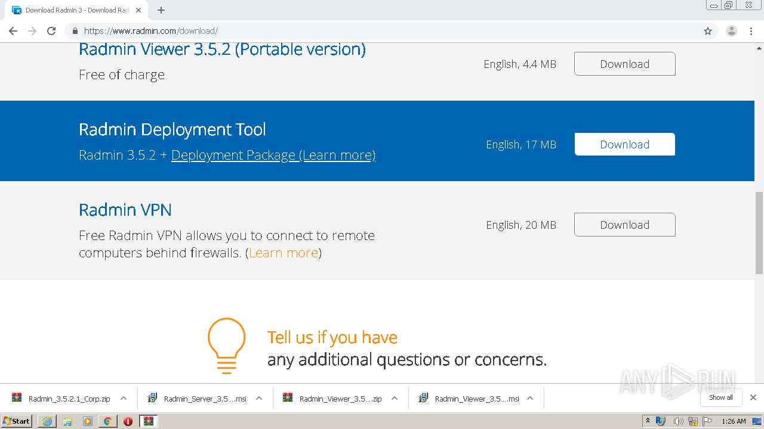Go back to the previous page
The image size is (764, 429).
tap(13, 31)
